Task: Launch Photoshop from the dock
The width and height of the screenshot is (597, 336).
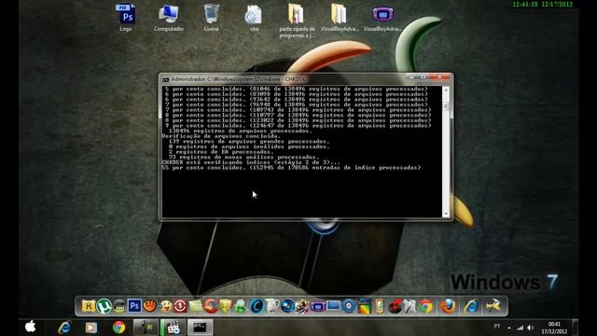Action: 134,306
